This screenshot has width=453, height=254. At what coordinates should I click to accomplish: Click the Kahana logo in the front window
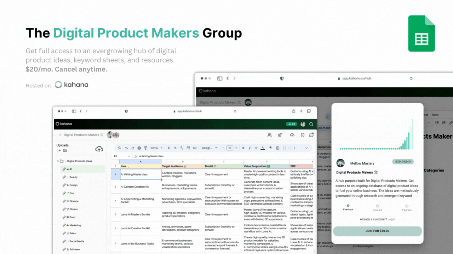pos(64,124)
